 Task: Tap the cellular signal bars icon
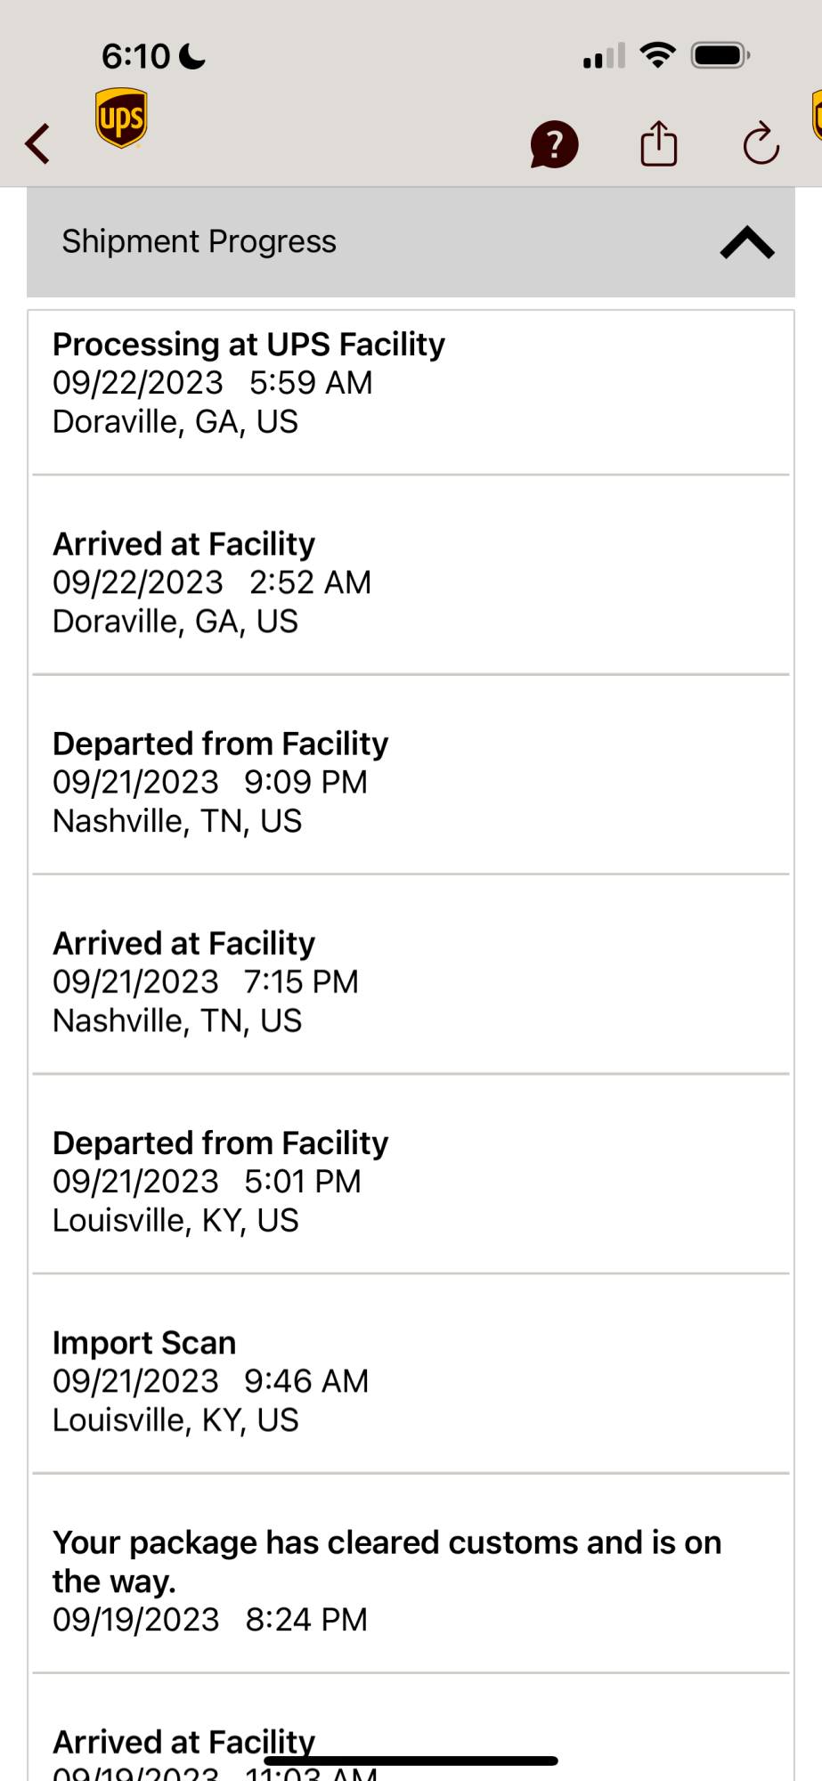coord(604,56)
